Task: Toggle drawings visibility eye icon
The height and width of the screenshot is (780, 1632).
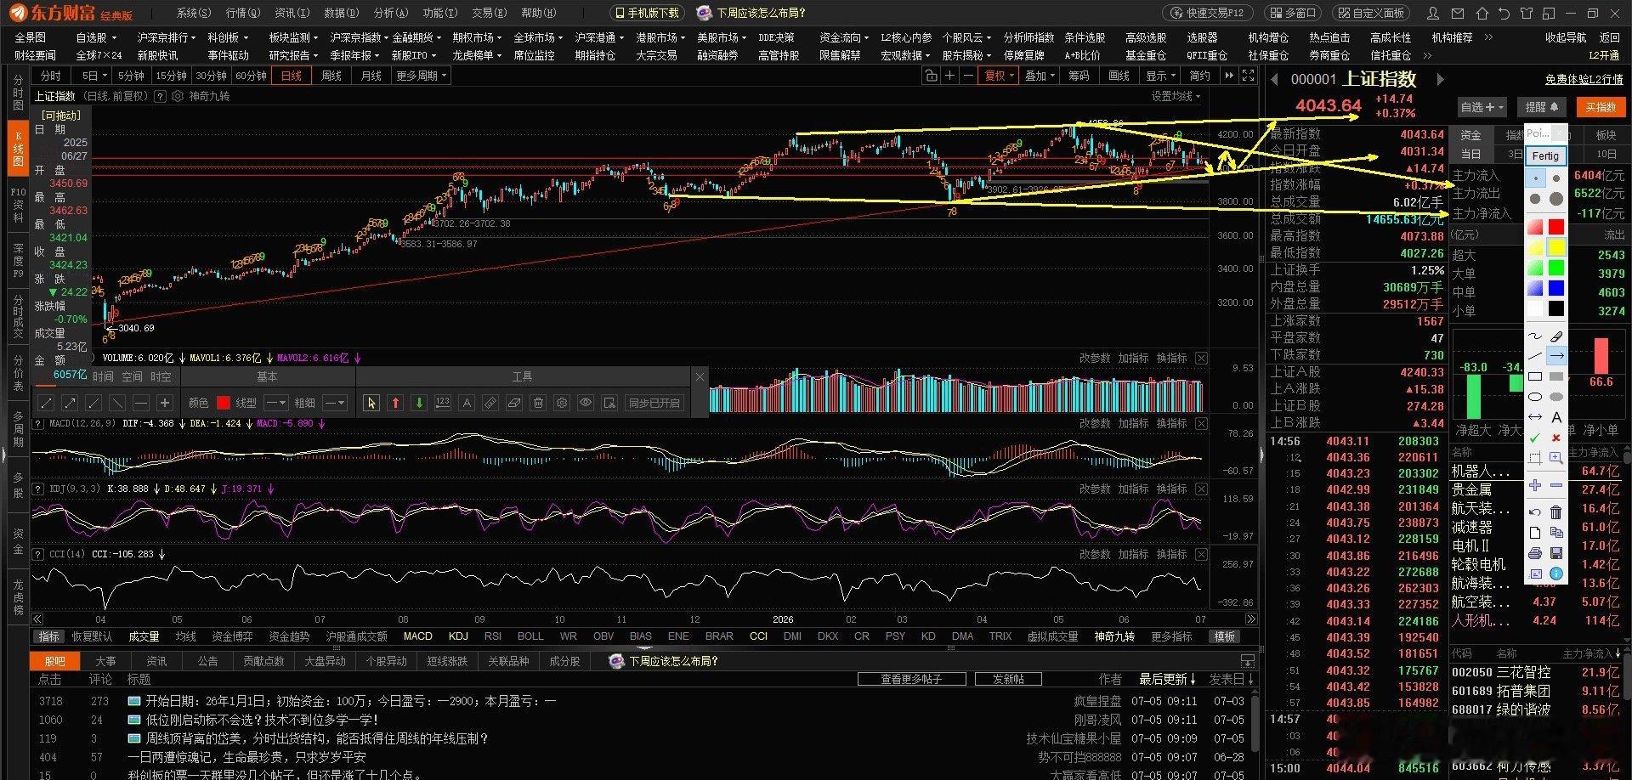Action: point(586,403)
